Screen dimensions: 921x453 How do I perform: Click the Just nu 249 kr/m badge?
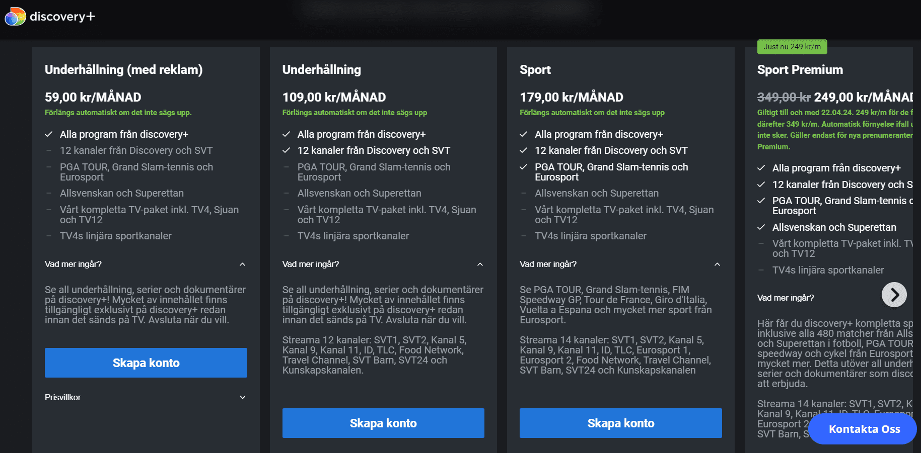pyautogui.click(x=792, y=47)
